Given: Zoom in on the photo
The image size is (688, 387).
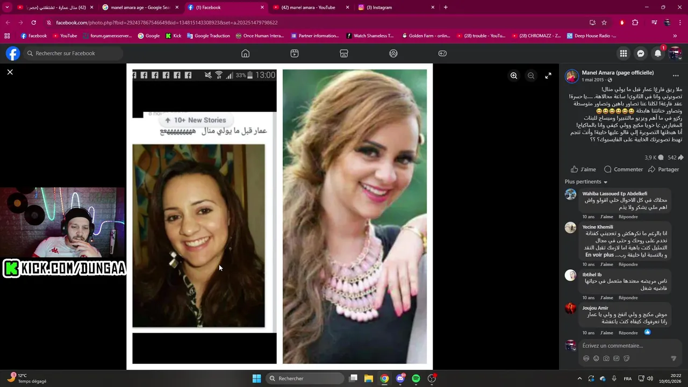Looking at the screenshot, I should (x=514, y=76).
